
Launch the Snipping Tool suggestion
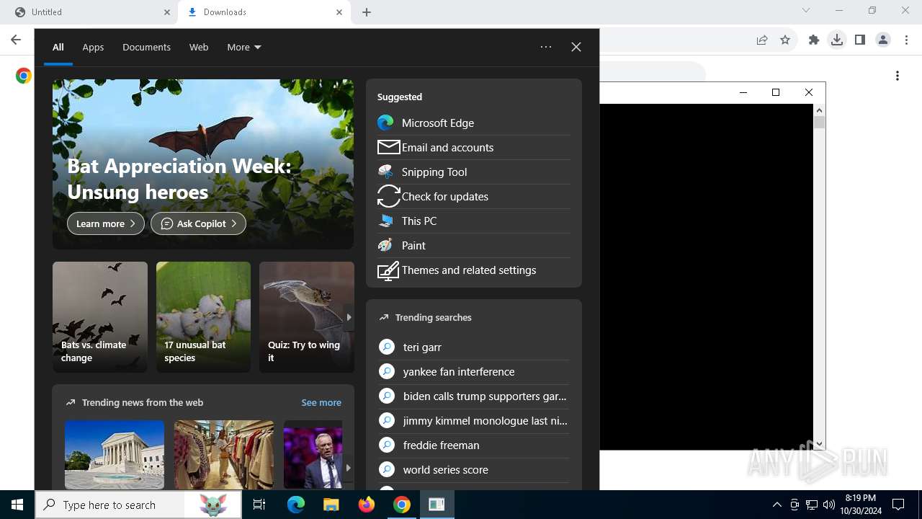[473, 172]
